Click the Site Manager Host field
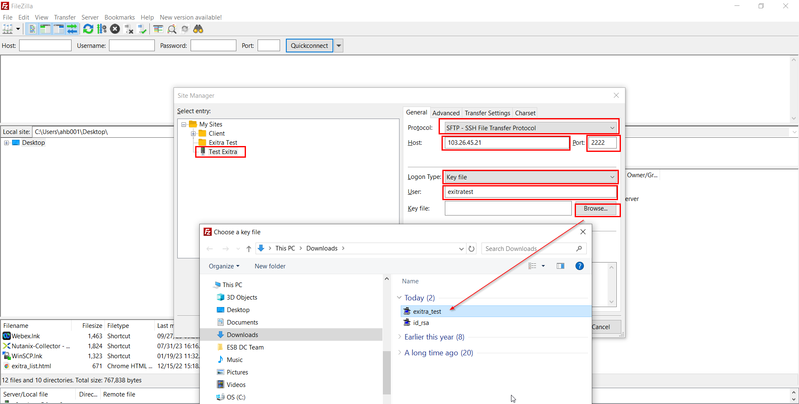Screen dimensions: 799x404 point(506,143)
